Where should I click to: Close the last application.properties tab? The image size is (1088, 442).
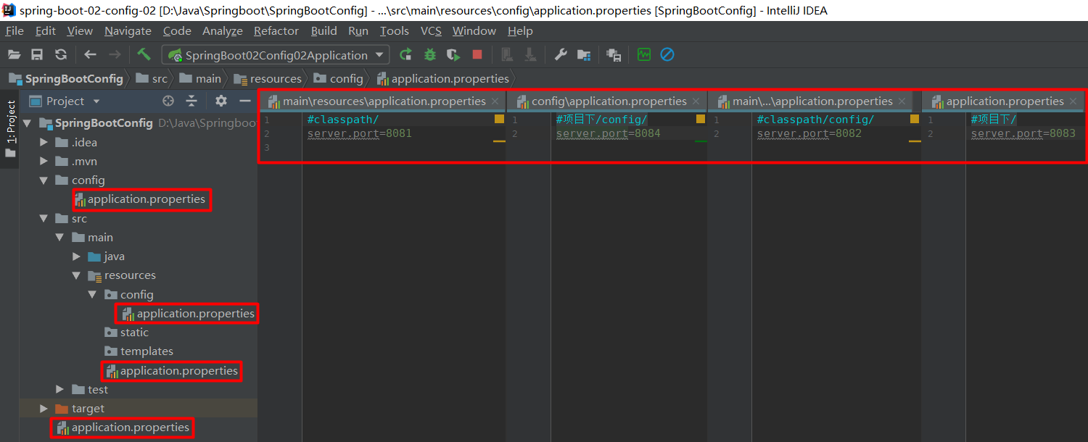(1073, 101)
